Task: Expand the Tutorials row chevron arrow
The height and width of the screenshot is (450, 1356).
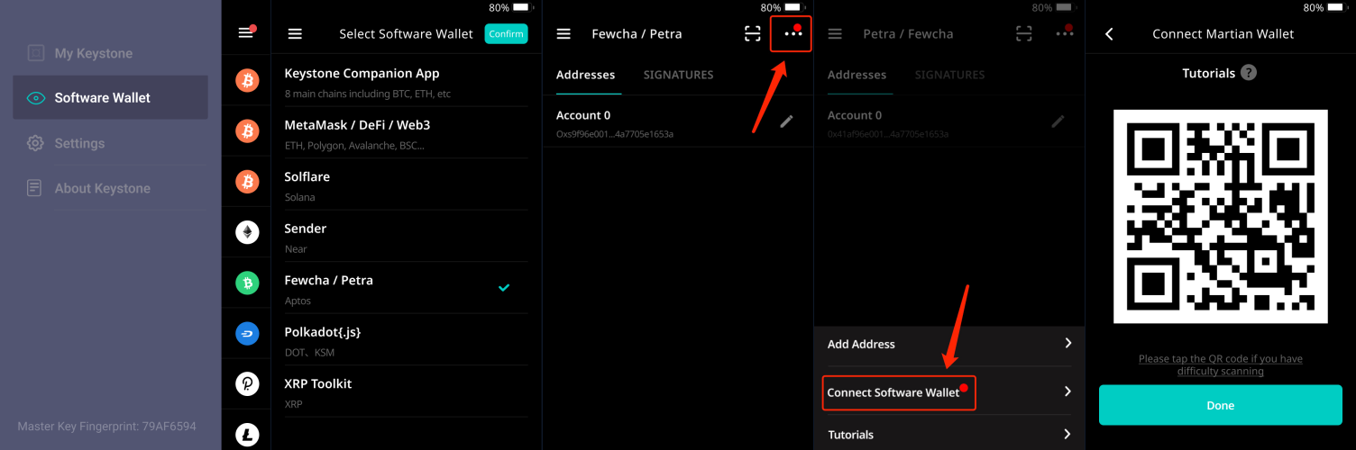Action: 1067,435
